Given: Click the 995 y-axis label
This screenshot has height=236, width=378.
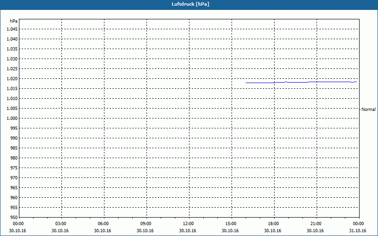Looking at the screenshot, I should pyautogui.click(x=14, y=128).
